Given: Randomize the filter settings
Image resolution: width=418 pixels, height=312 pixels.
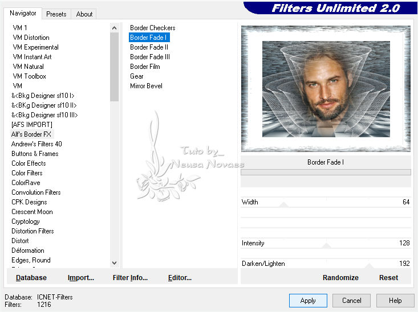Looking at the screenshot, I should click(x=340, y=278).
